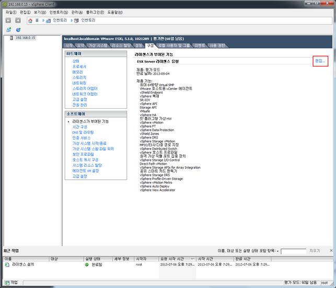Click the host icon beside 192.168.0.15 in tree
This screenshot has height=288, width=336.
(11, 38)
